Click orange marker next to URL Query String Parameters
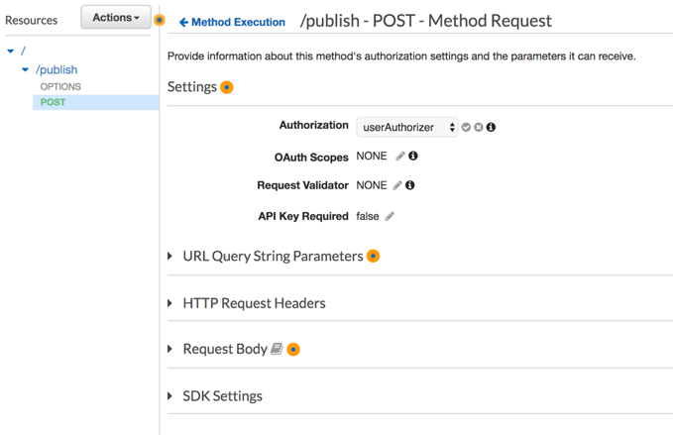The image size is (673, 435). (x=373, y=256)
